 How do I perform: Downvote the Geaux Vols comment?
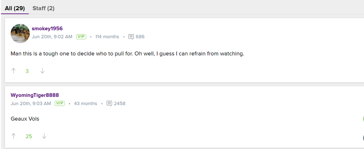click(x=44, y=136)
